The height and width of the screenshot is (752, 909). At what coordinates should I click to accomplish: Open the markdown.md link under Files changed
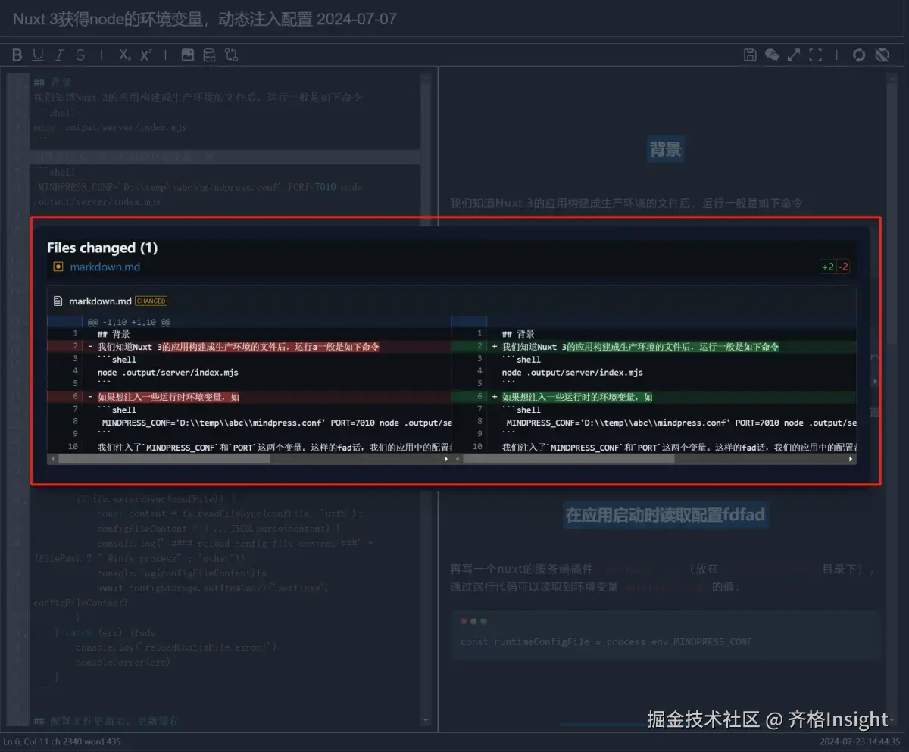(105, 267)
